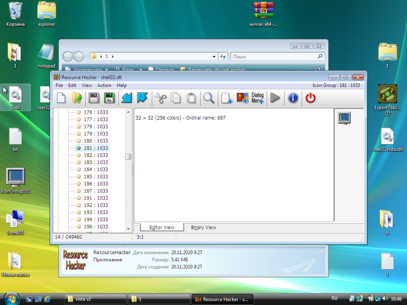Compile the script with the green play icon
Viewport: 407px width, 305px height.
point(275,98)
